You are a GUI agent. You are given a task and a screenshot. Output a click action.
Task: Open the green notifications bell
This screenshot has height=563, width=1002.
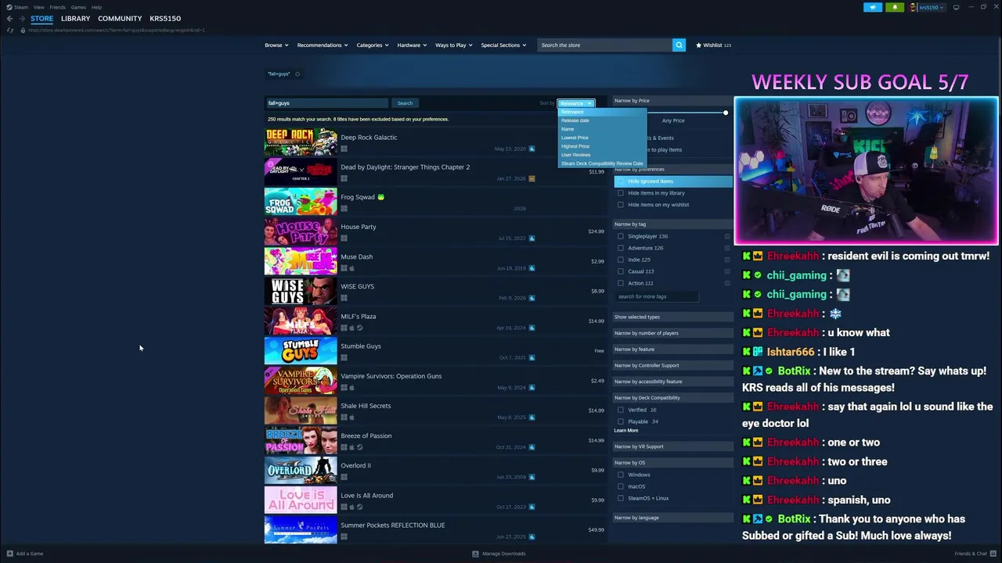(895, 7)
